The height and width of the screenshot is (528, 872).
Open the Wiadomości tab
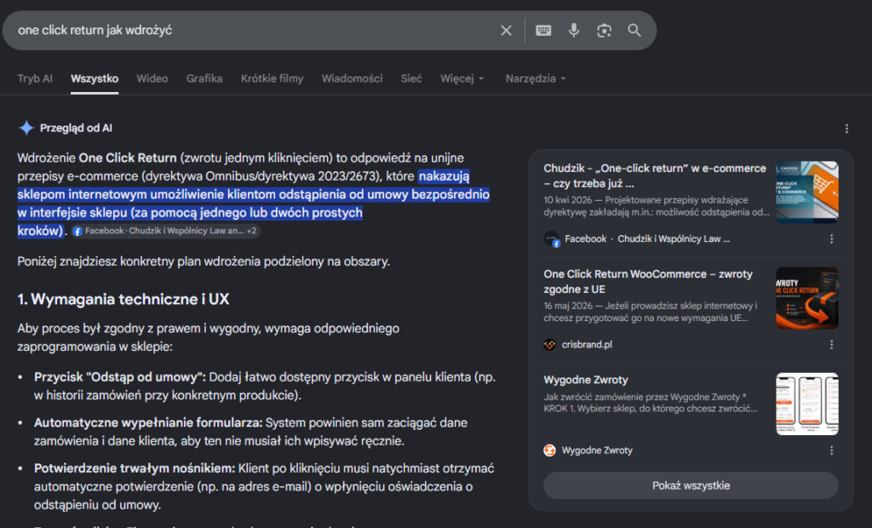click(352, 78)
